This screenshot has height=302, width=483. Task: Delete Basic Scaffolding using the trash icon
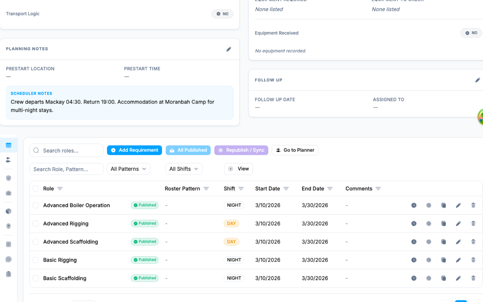(473, 278)
